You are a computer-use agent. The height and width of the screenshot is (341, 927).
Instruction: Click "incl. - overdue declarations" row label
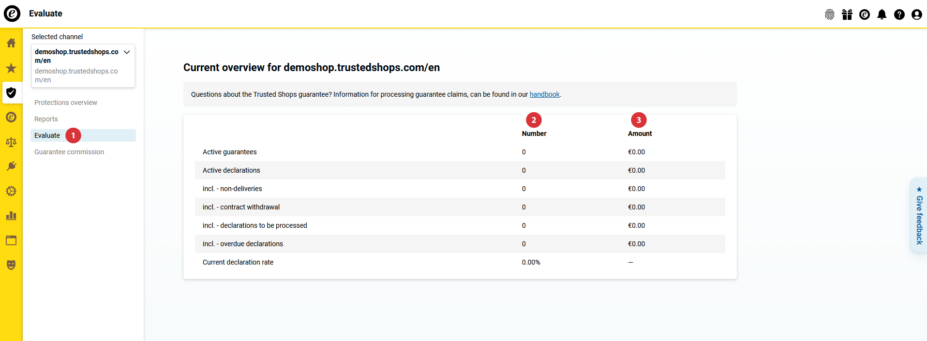tap(243, 244)
